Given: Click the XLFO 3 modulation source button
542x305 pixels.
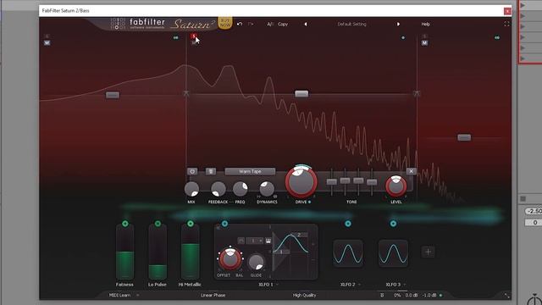Looking at the screenshot, I should 393,224.
